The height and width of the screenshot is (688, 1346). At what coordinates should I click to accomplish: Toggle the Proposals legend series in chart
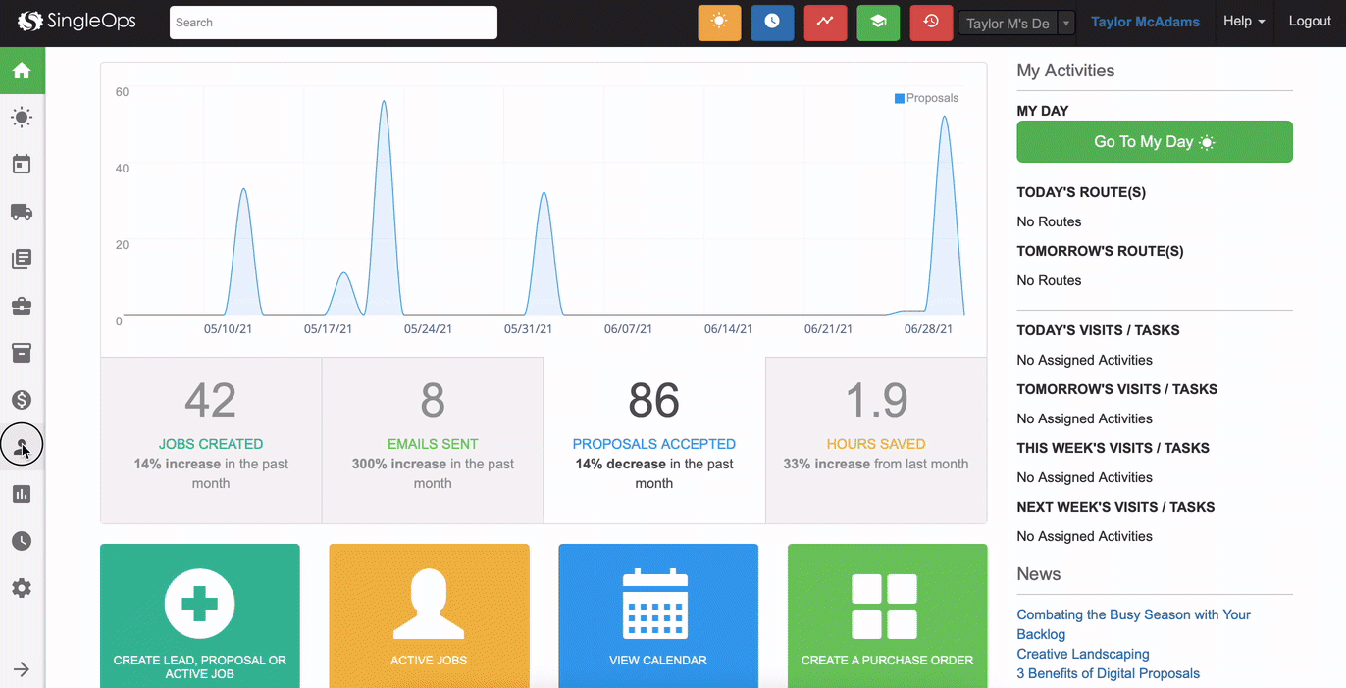(926, 98)
